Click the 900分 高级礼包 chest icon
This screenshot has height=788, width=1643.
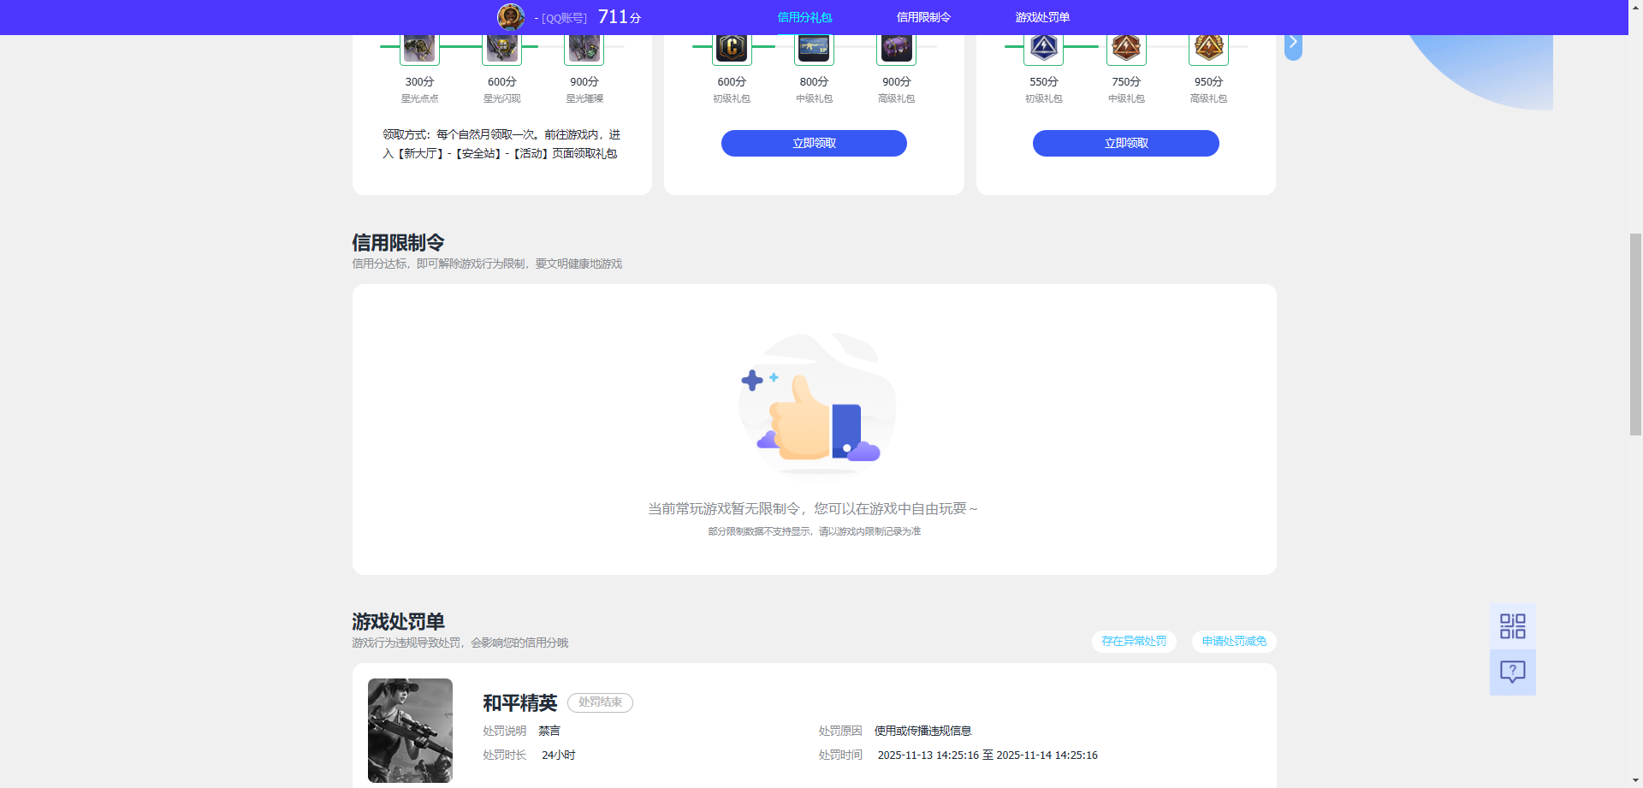click(x=896, y=48)
